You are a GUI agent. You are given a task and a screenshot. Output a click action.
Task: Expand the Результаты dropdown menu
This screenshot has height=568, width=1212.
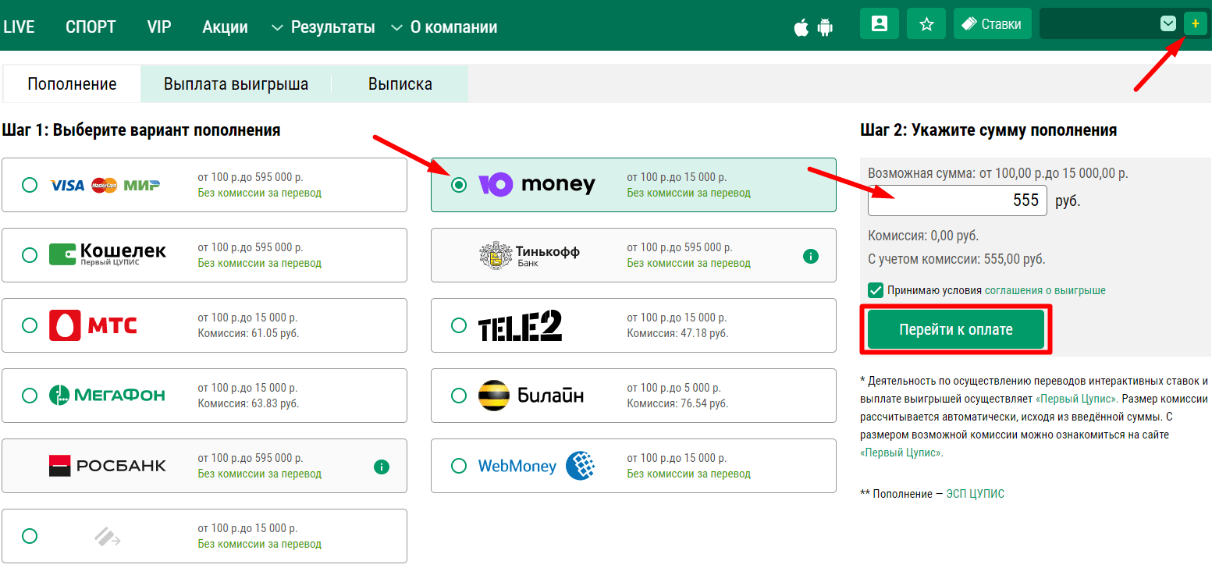[x=323, y=27]
